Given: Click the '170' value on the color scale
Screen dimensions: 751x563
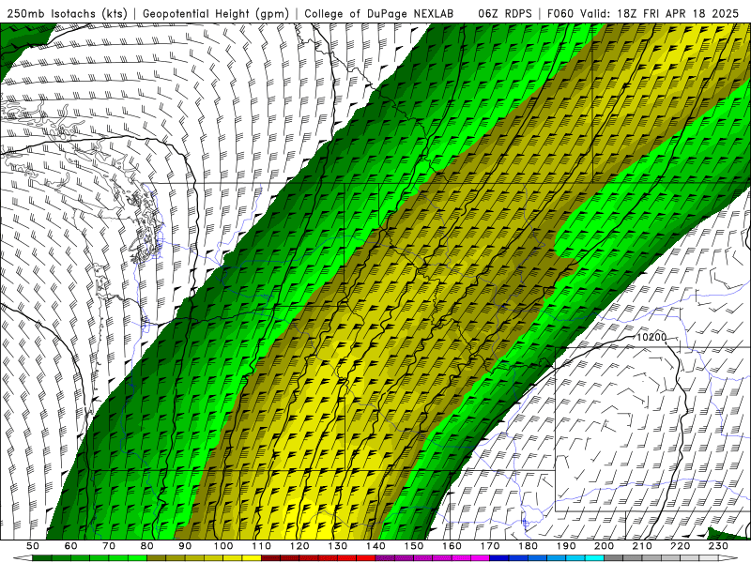Looking at the screenshot, I should [490, 546].
